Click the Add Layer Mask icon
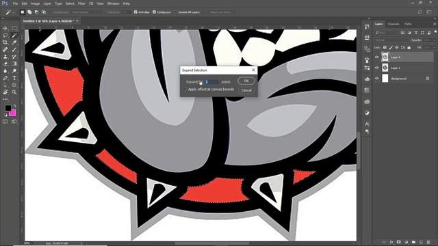Screen dimensions: 438x246 click(x=398, y=242)
